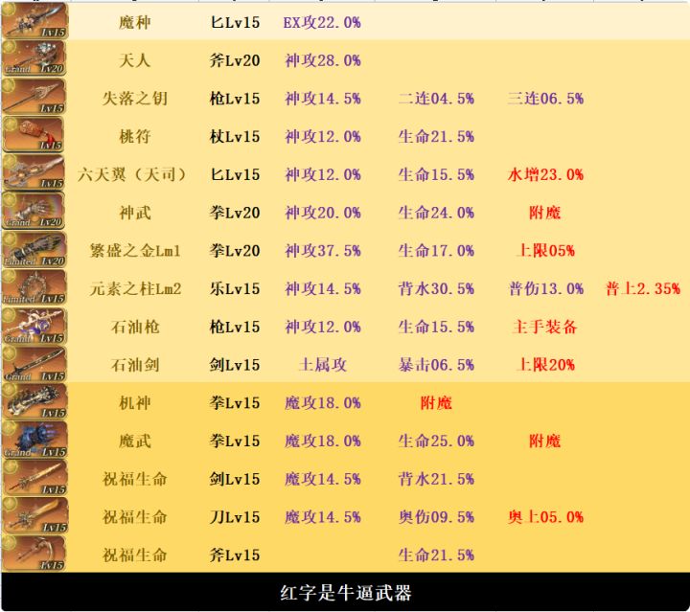Click the EX攻22.0% skill text
The height and width of the screenshot is (612, 690).
322,22
